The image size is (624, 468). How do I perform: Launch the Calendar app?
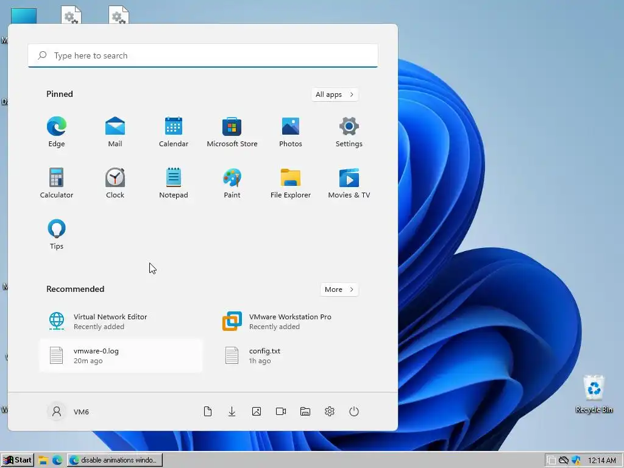174,132
